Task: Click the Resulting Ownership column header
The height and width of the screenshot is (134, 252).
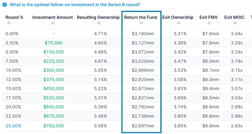Action: pyautogui.click(x=98, y=17)
